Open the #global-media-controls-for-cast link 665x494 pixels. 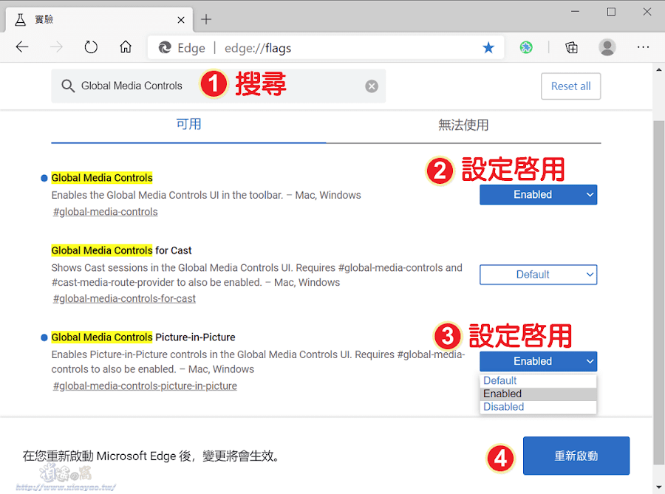[124, 298]
